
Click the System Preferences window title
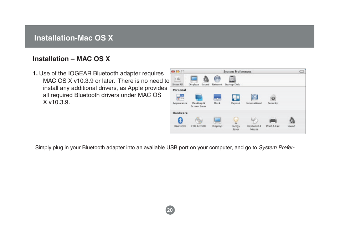click(237, 71)
